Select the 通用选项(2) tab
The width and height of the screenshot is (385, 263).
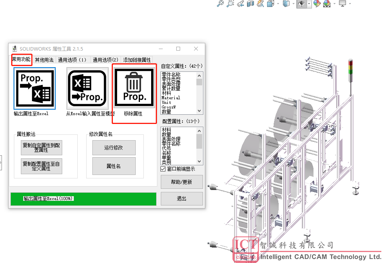click(x=106, y=60)
